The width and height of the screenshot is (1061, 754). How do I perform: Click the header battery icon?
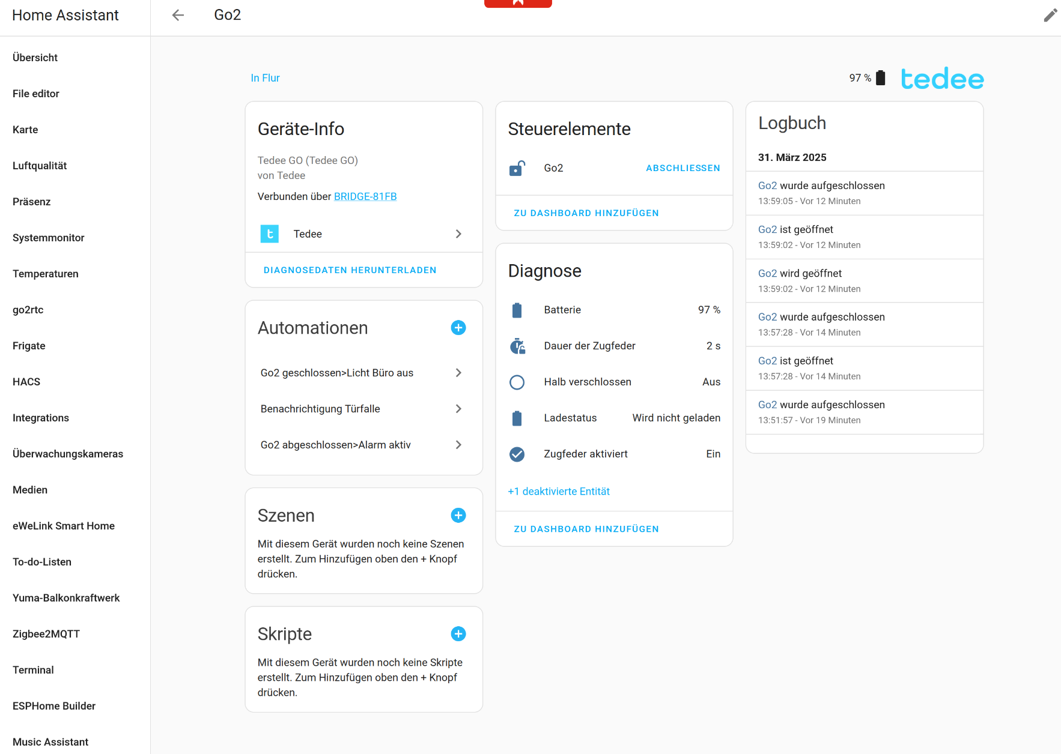point(881,78)
